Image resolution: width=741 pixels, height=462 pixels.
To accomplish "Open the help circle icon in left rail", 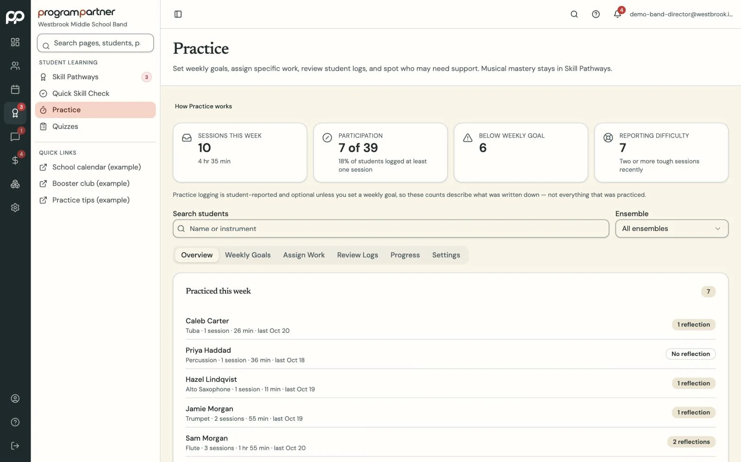I will tap(15, 422).
